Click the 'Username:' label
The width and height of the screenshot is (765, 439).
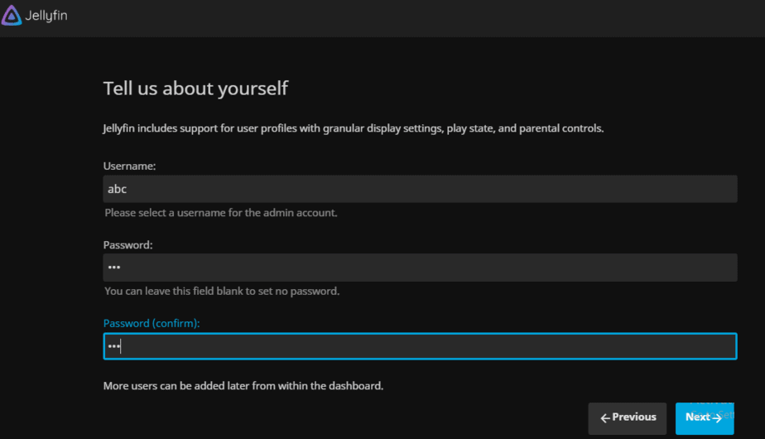pyautogui.click(x=129, y=166)
